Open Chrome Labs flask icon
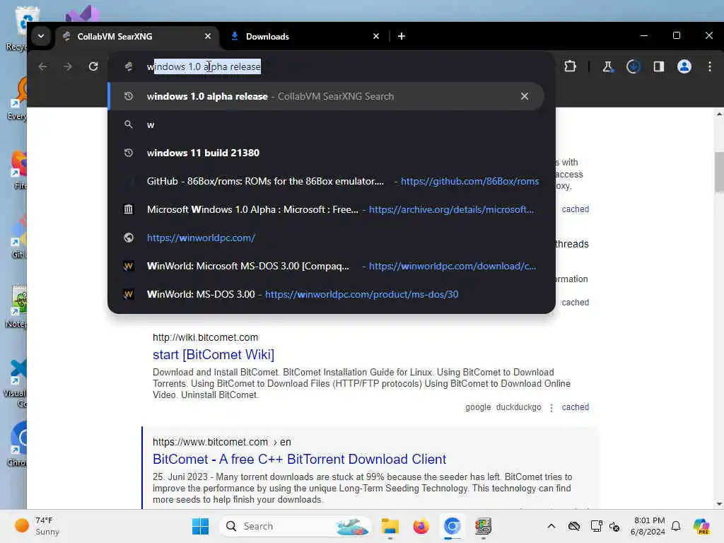Screen dimensions: 724x543 607,66
